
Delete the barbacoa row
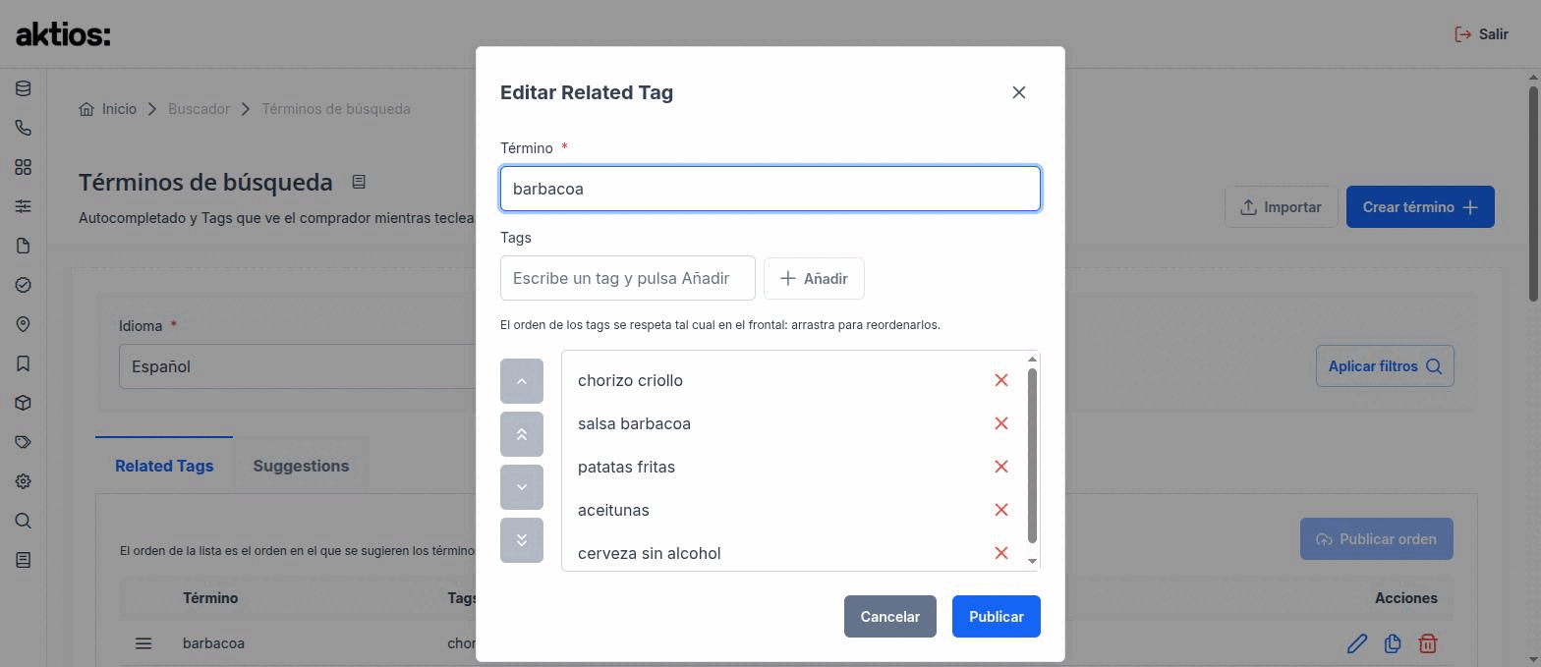[x=1428, y=643]
